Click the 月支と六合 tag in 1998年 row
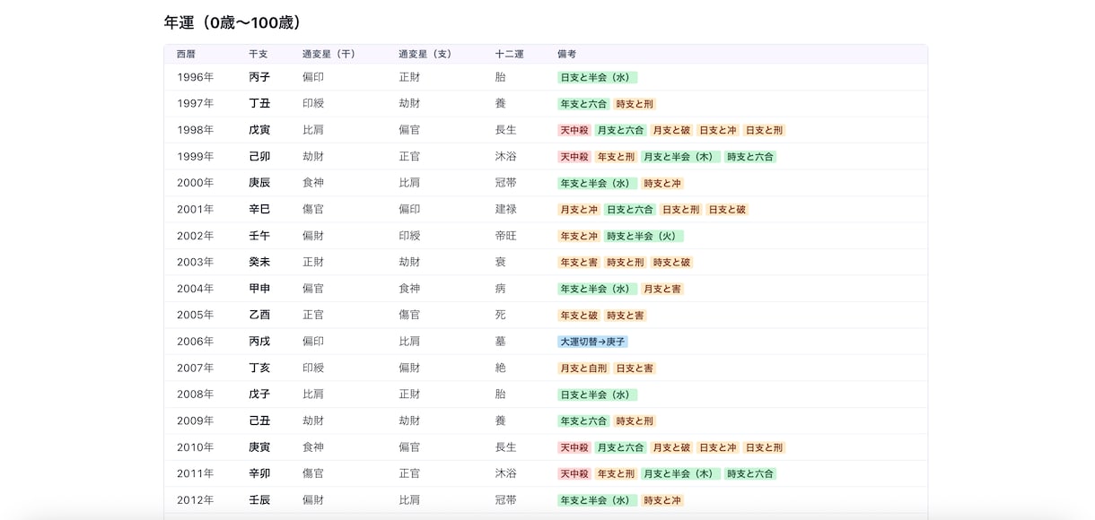Viewport: 1095px width, 520px height. coord(621,131)
